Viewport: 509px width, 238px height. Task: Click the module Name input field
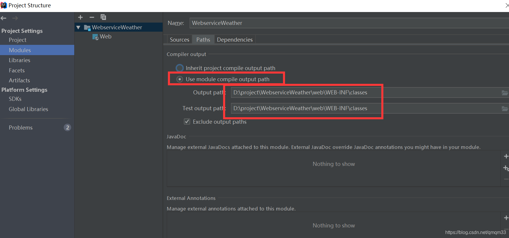point(349,23)
